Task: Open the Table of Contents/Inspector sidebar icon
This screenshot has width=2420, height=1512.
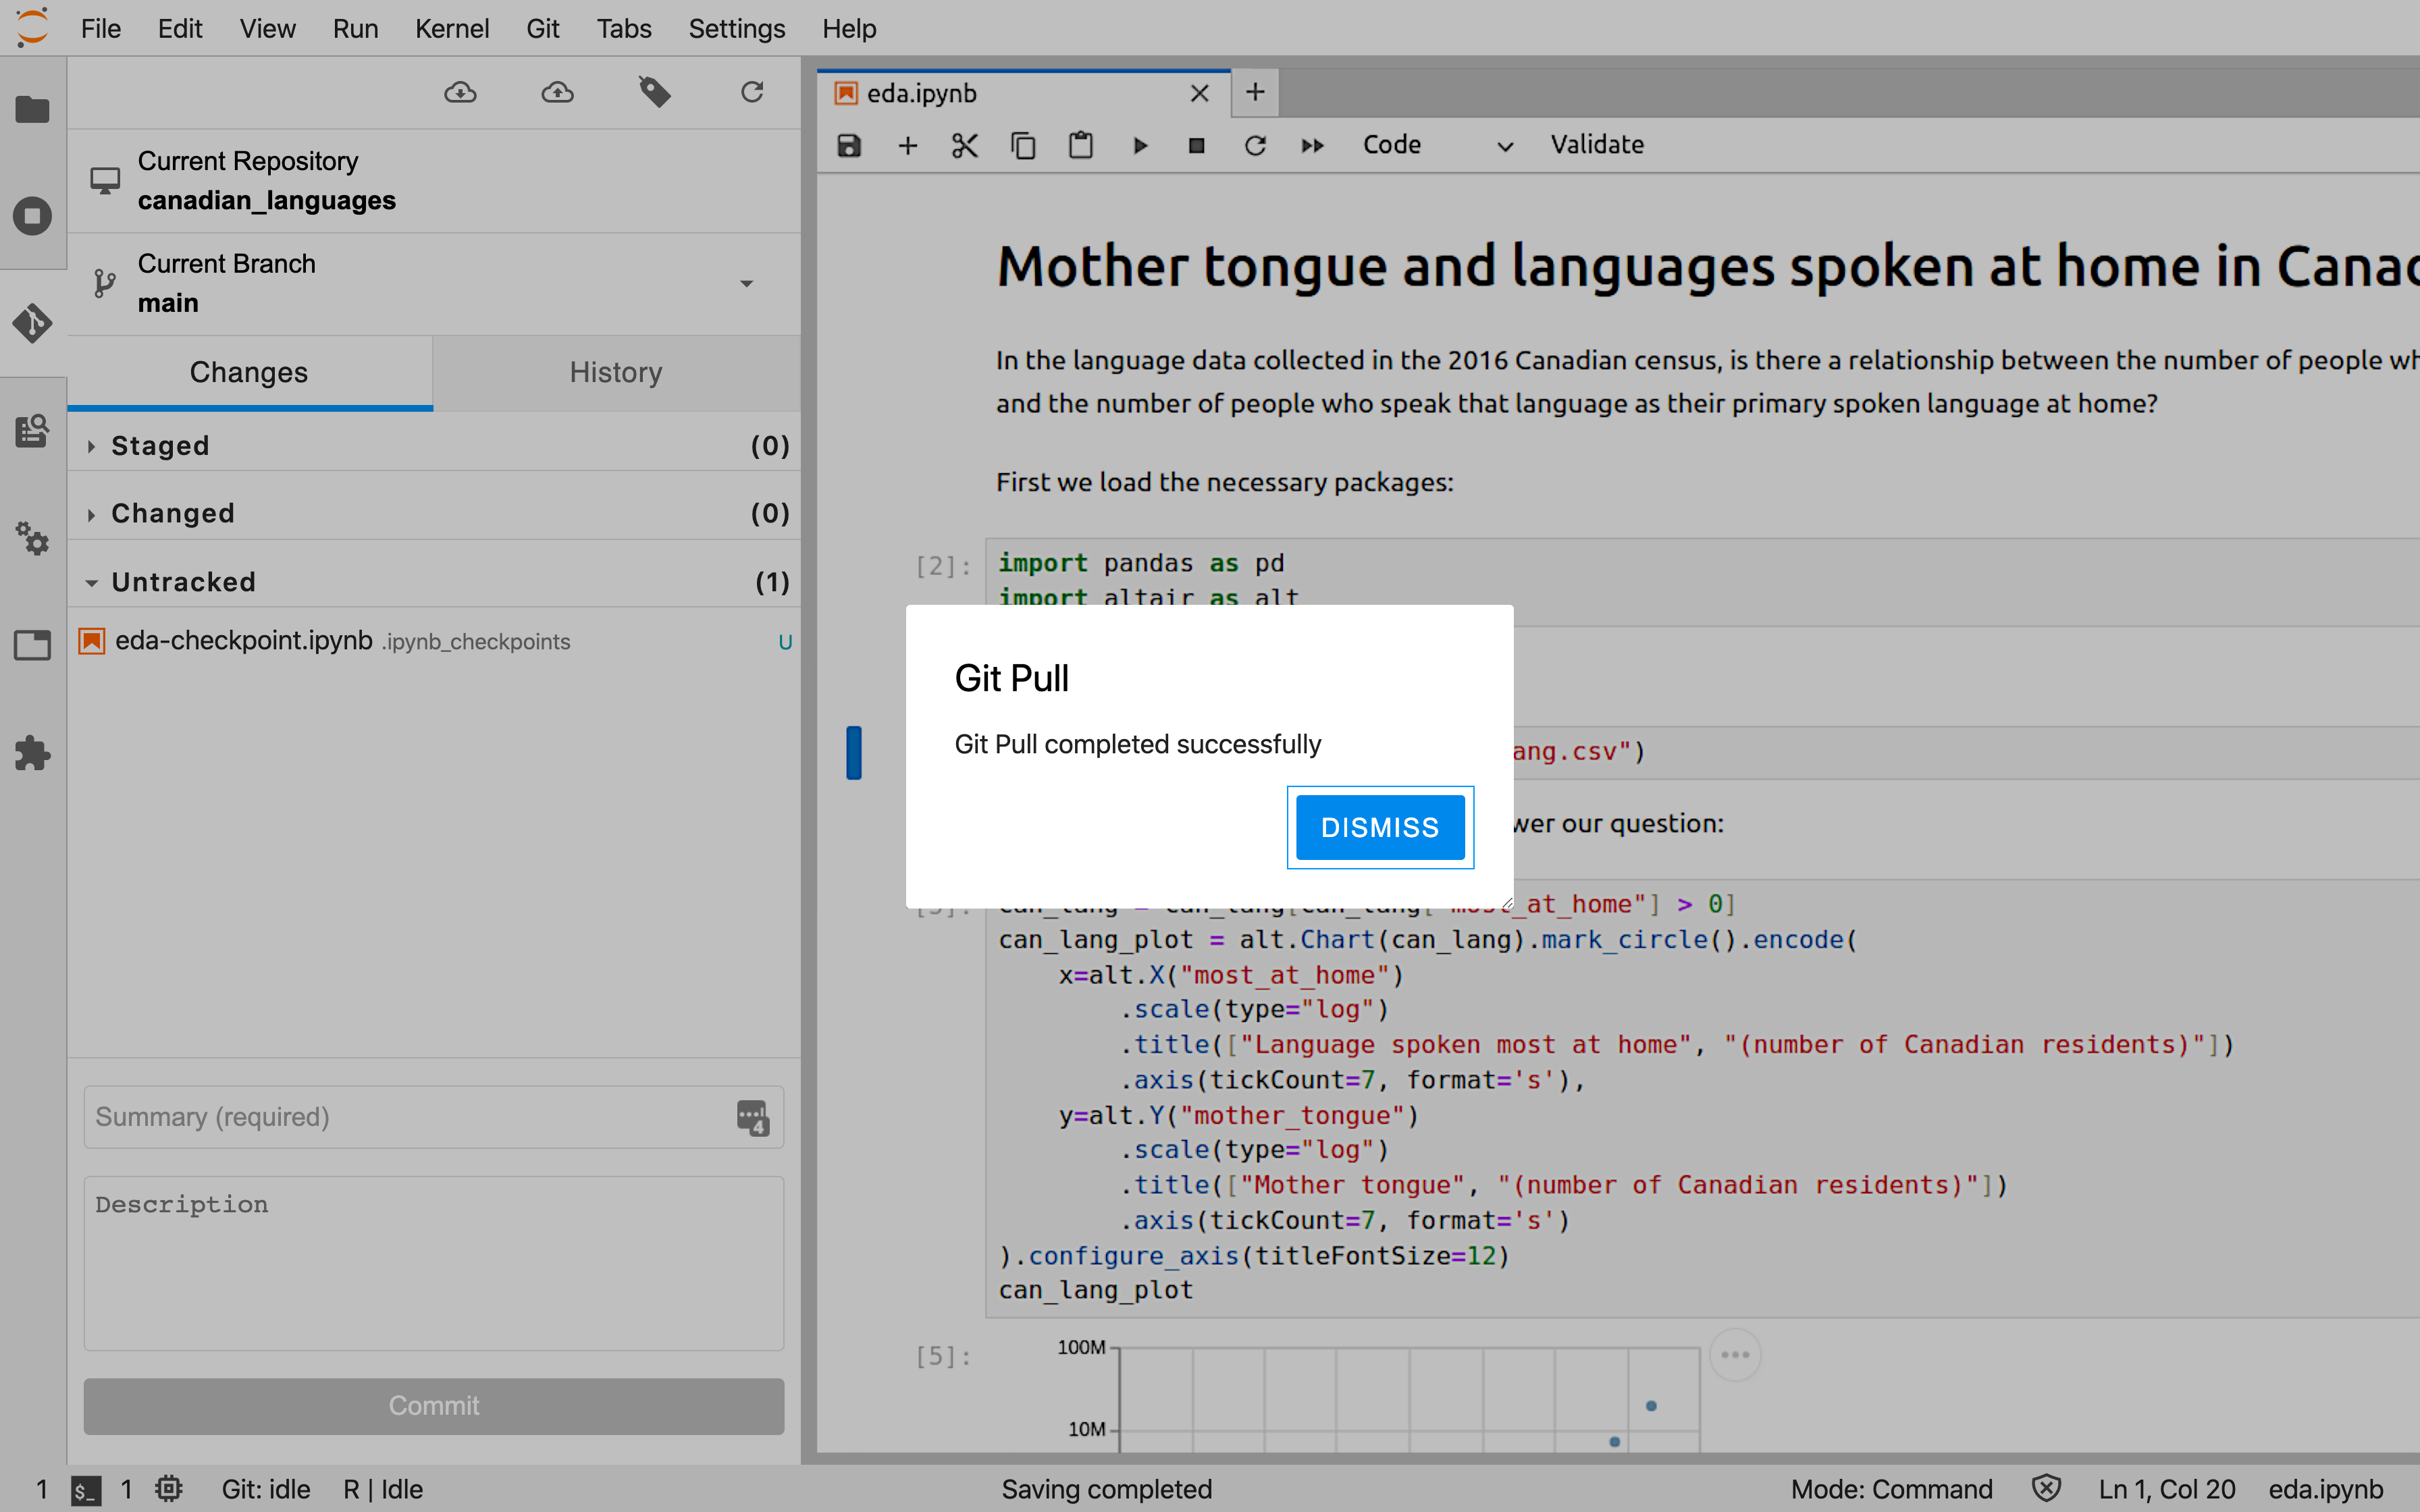Action: click(33, 431)
